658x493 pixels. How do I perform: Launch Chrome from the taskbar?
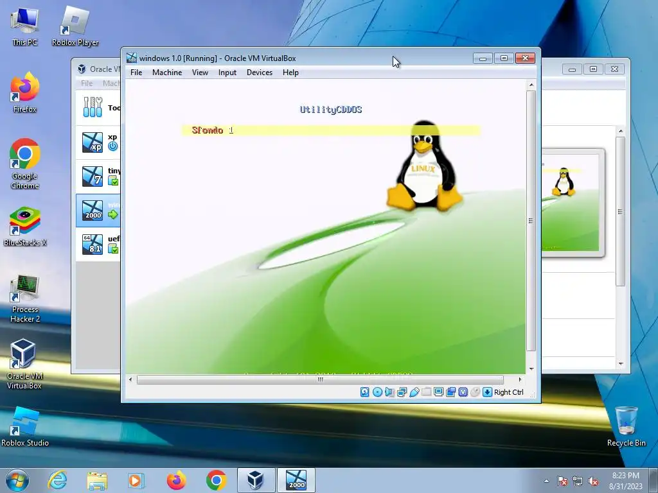click(216, 480)
